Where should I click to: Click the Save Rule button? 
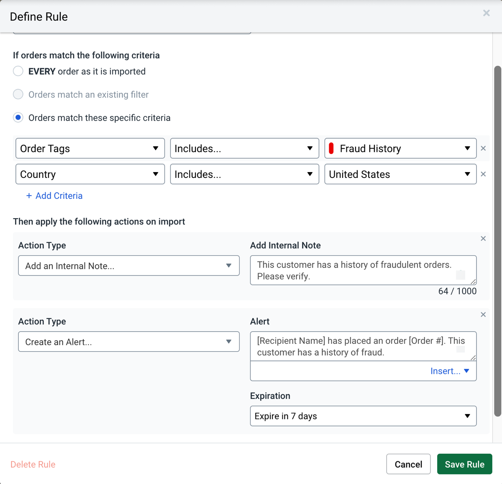pos(464,464)
